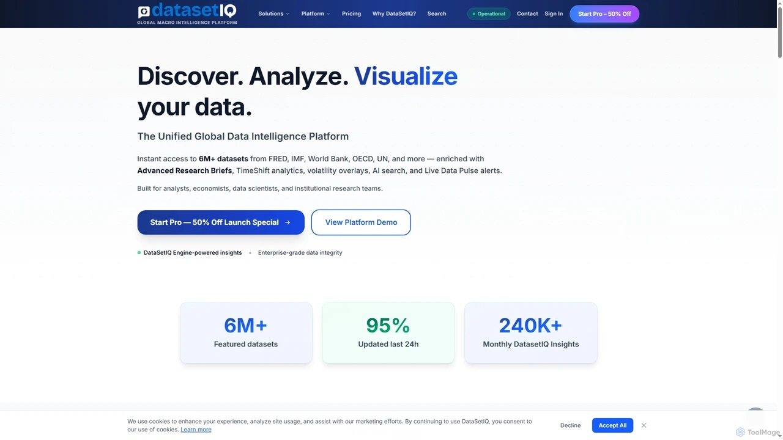
Task: Click Accept All in the cookie banner
Action: click(x=612, y=425)
